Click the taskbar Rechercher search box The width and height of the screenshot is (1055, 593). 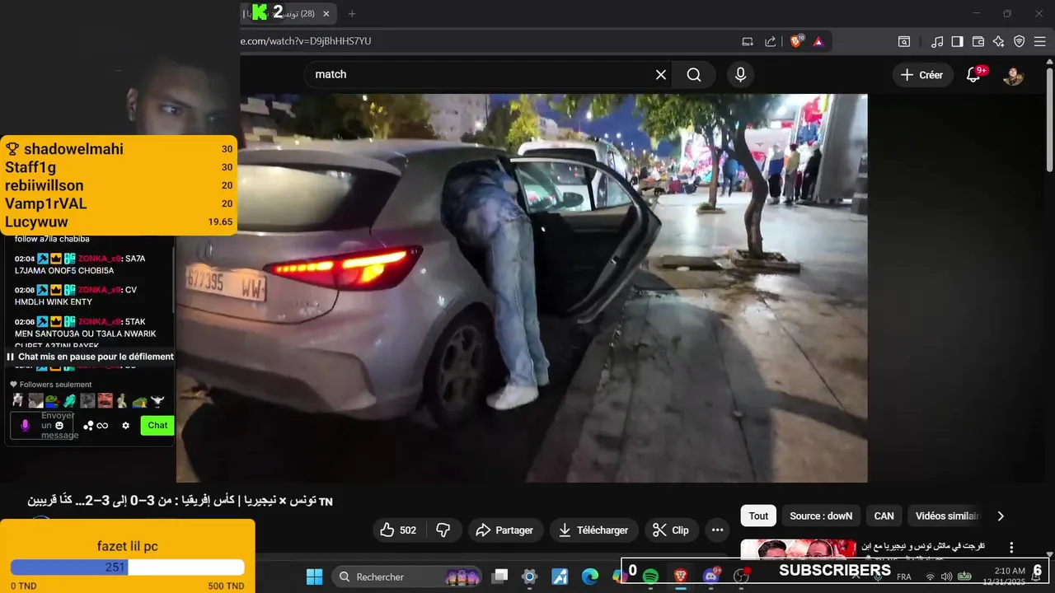pos(407,577)
